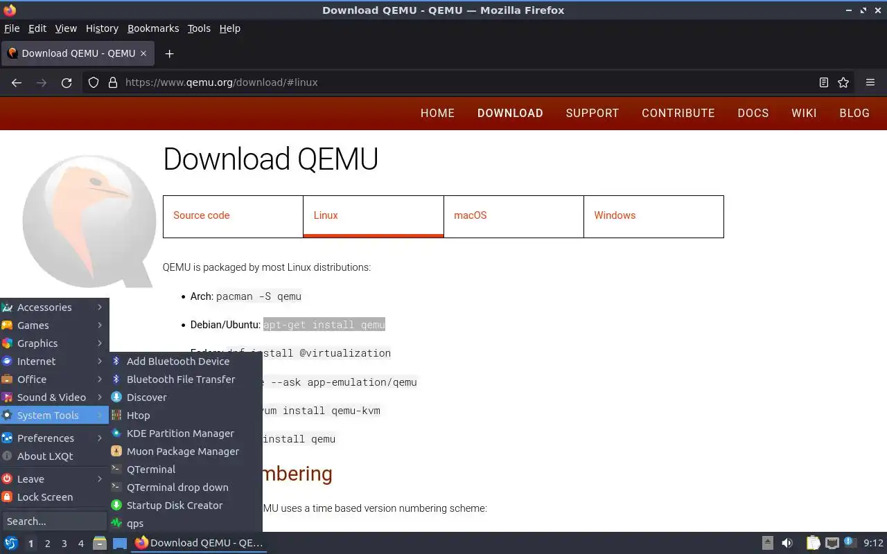Expand the System Tools submenu arrow

click(x=100, y=415)
